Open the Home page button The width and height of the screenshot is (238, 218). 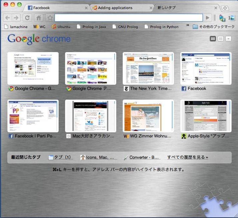click(x=39, y=18)
